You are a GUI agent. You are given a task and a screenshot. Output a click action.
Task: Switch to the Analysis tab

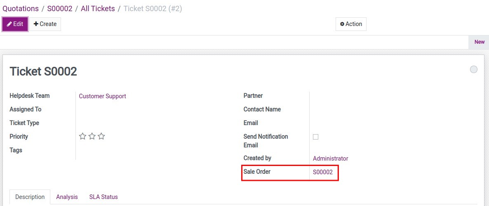click(67, 197)
